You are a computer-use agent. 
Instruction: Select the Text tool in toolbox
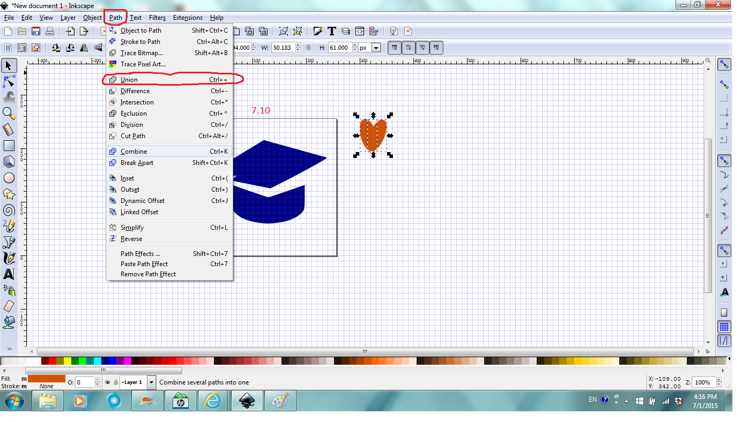click(9, 274)
